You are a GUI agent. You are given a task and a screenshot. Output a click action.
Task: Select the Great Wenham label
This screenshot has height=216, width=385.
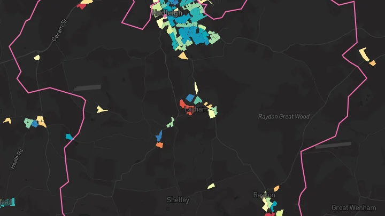point(354,207)
